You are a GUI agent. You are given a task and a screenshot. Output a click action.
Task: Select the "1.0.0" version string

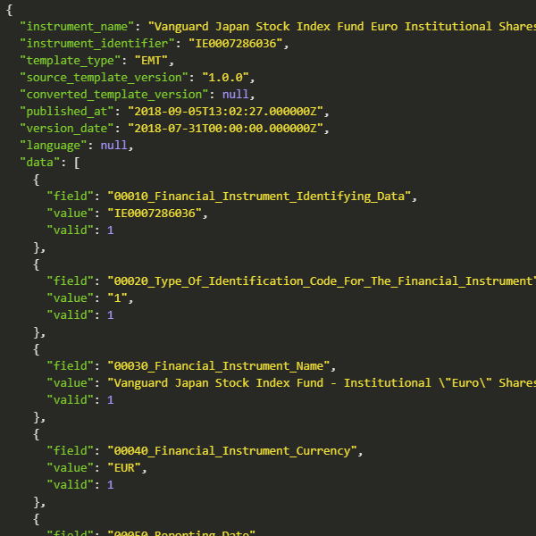coord(226,77)
